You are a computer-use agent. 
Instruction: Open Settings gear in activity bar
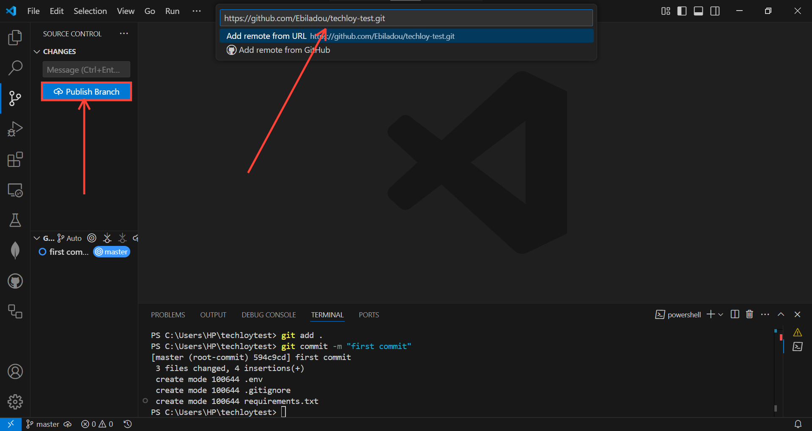[x=15, y=402]
